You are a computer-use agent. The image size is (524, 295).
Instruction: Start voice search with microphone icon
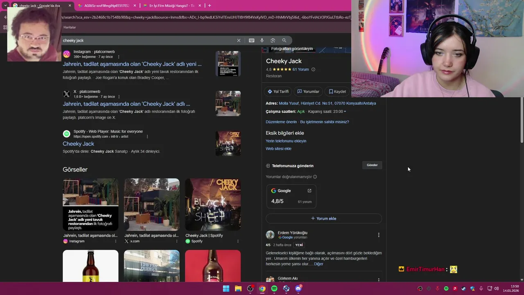(262, 41)
